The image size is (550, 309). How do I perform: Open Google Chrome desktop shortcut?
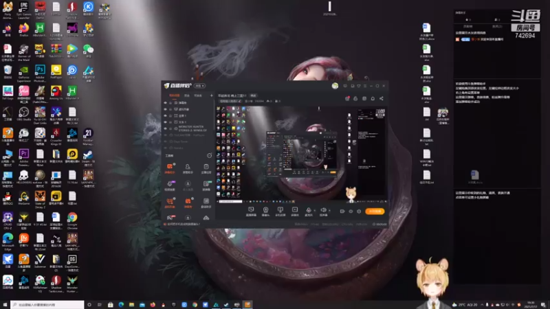72,220
